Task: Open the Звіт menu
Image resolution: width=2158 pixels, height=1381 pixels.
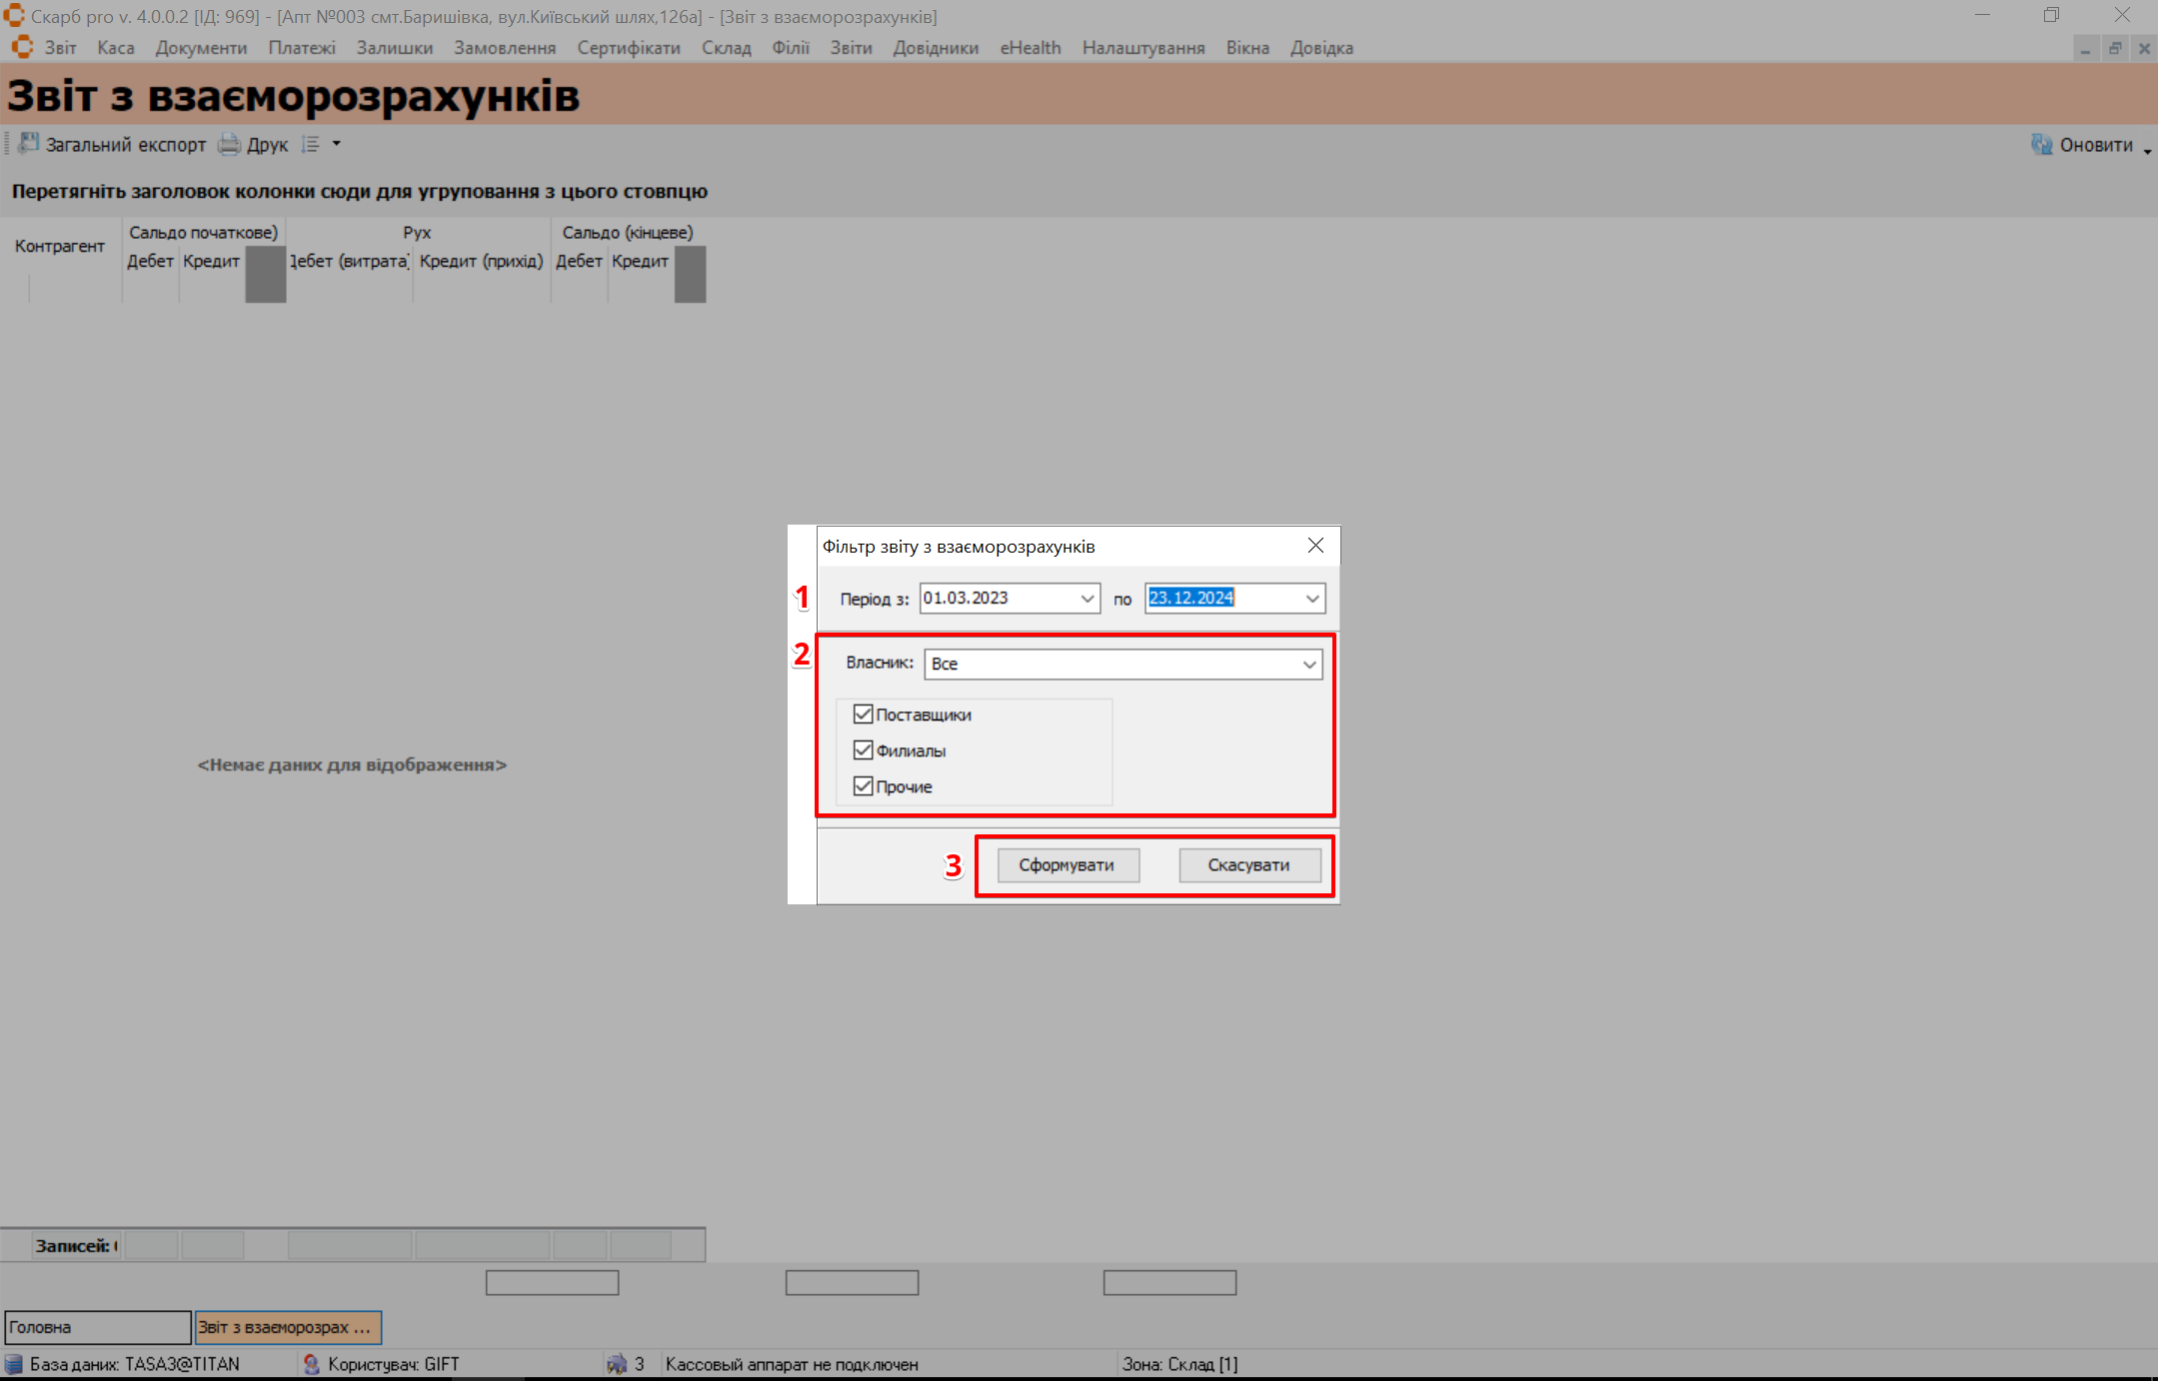Action: click(x=60, y=48)
